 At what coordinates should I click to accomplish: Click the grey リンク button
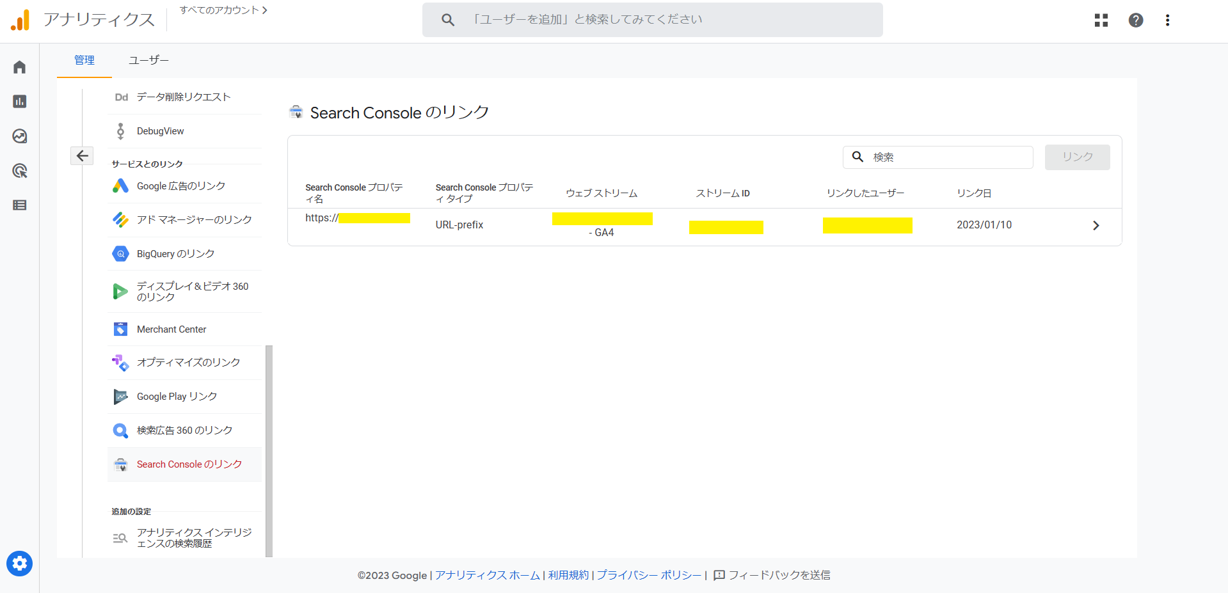[1078, 157]
